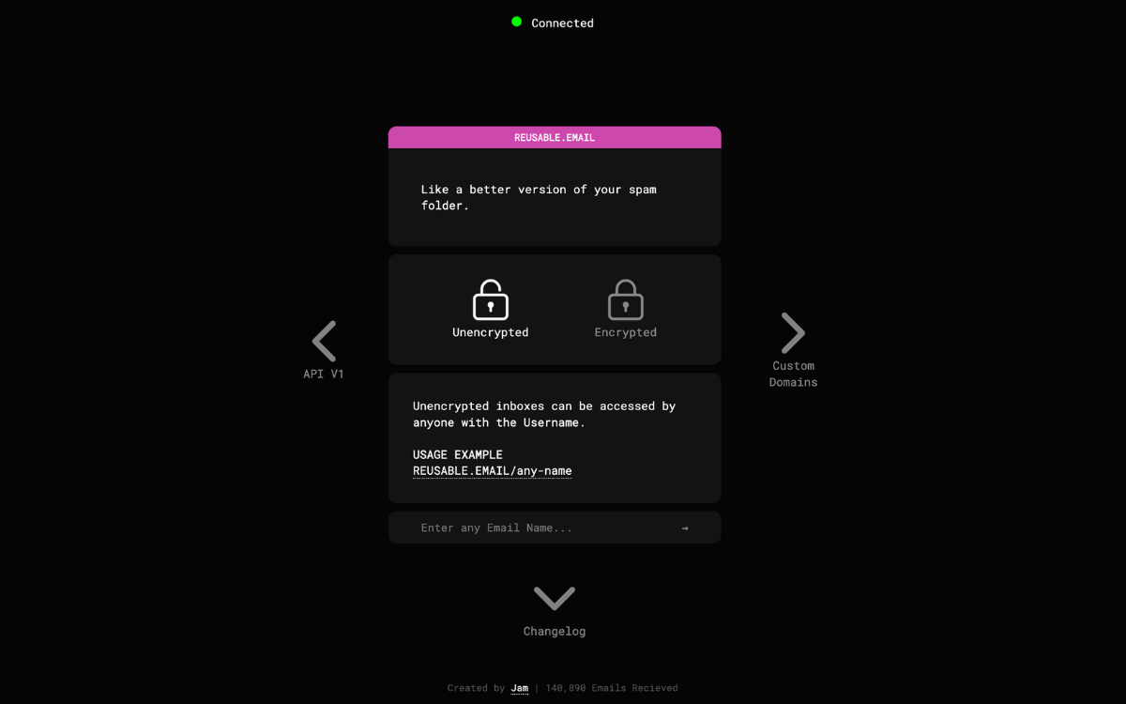Open the Changelog text label
Screen dimensions: 1126x704
[555, 632]
